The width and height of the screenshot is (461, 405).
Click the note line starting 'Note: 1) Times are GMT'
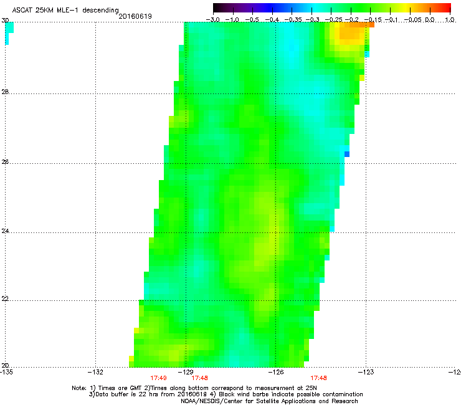click(194, 388)
